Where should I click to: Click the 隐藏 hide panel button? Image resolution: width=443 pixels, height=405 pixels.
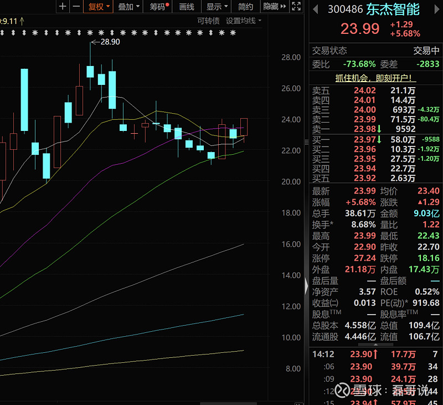(274, 7)
